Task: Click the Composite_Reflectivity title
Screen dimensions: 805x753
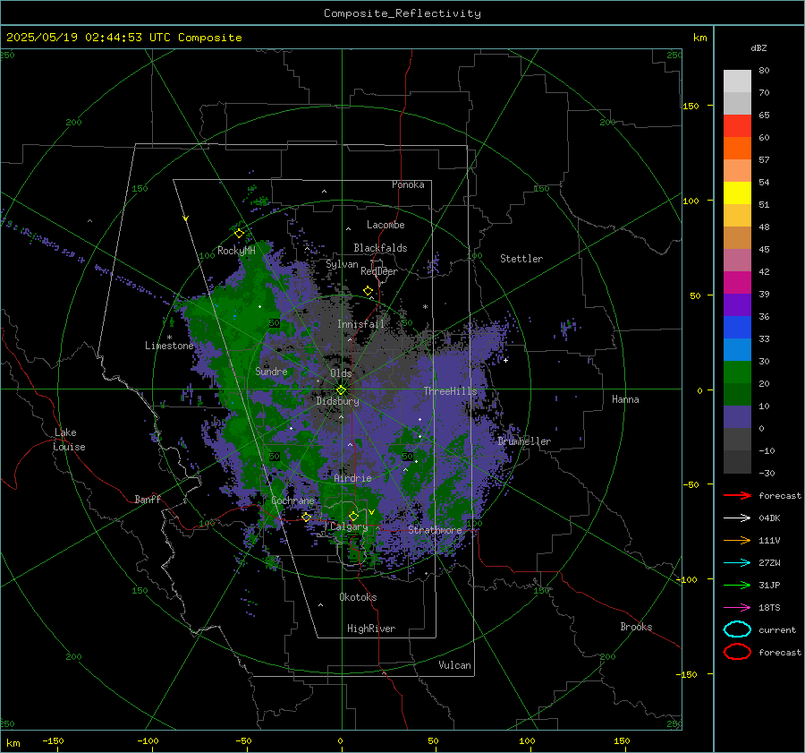Action: pyautogui.click(x=402, y=13)
